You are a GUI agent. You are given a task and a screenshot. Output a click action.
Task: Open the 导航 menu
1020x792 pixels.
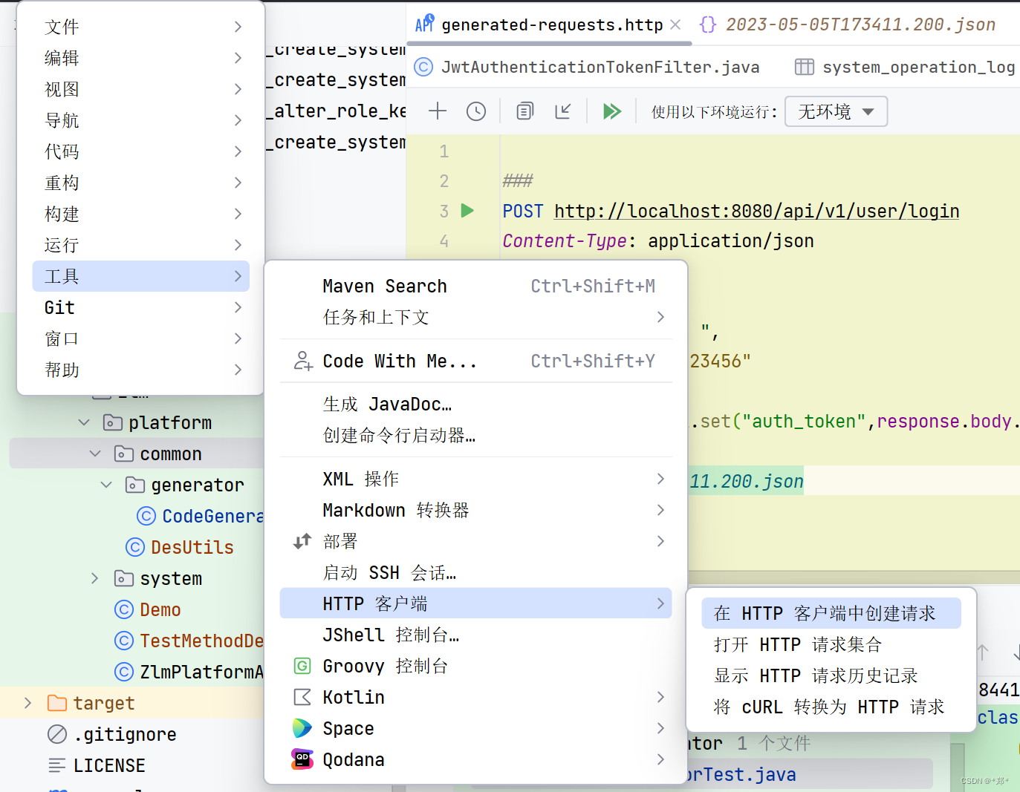click(141, 120)
